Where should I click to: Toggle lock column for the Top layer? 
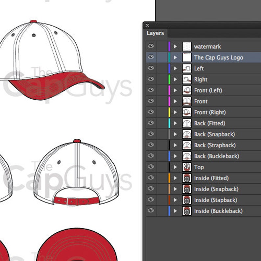162,167
